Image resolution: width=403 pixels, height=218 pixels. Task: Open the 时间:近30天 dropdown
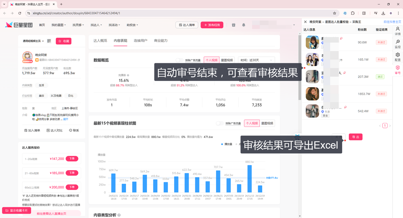click(256, 60)
